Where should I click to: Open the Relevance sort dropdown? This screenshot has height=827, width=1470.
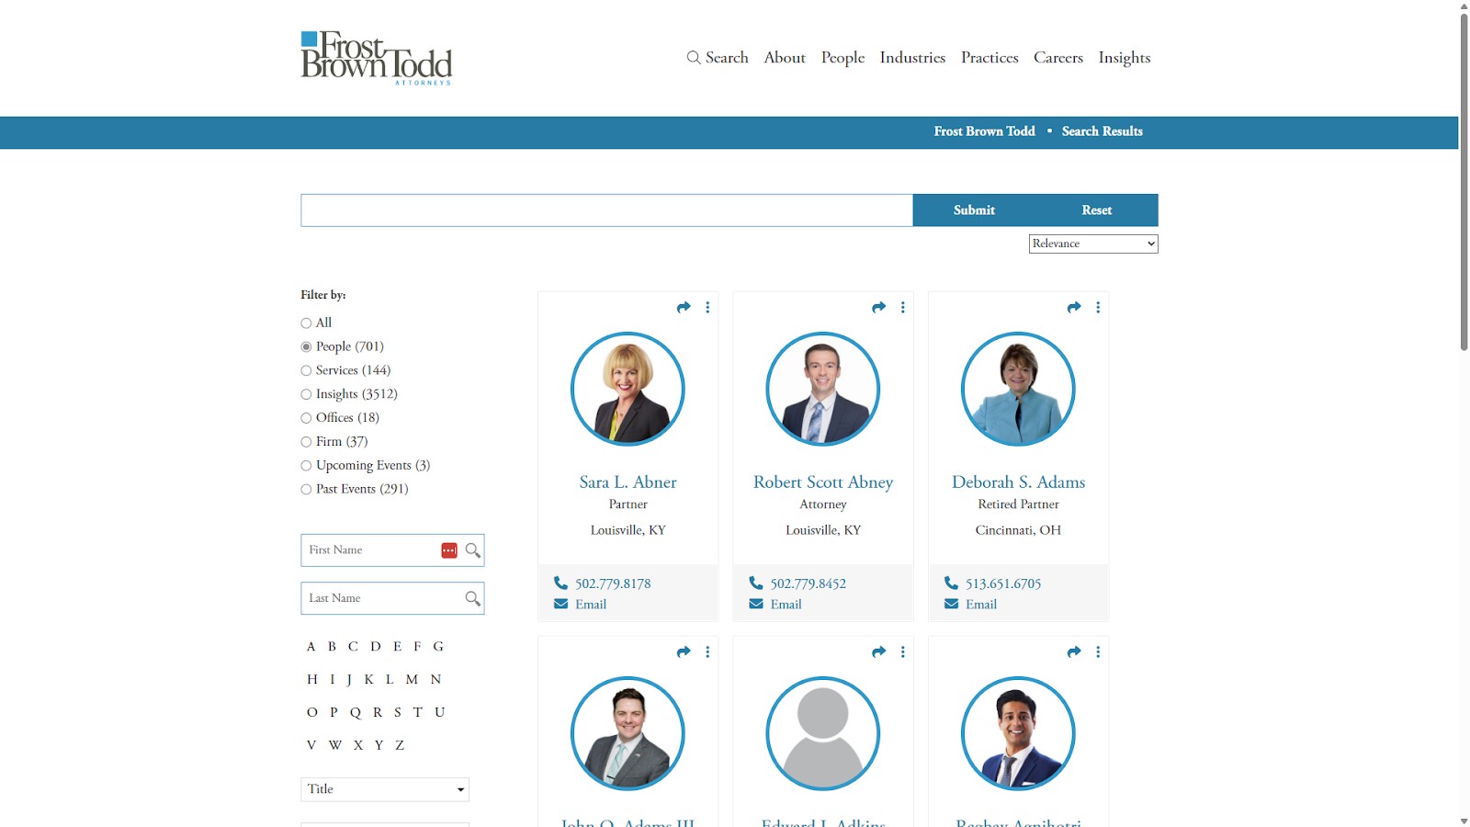click(1092, 244)
